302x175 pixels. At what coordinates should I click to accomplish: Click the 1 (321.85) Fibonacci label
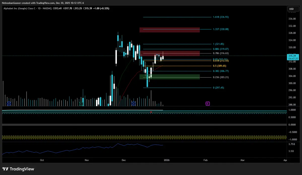[x=218, y=44]
